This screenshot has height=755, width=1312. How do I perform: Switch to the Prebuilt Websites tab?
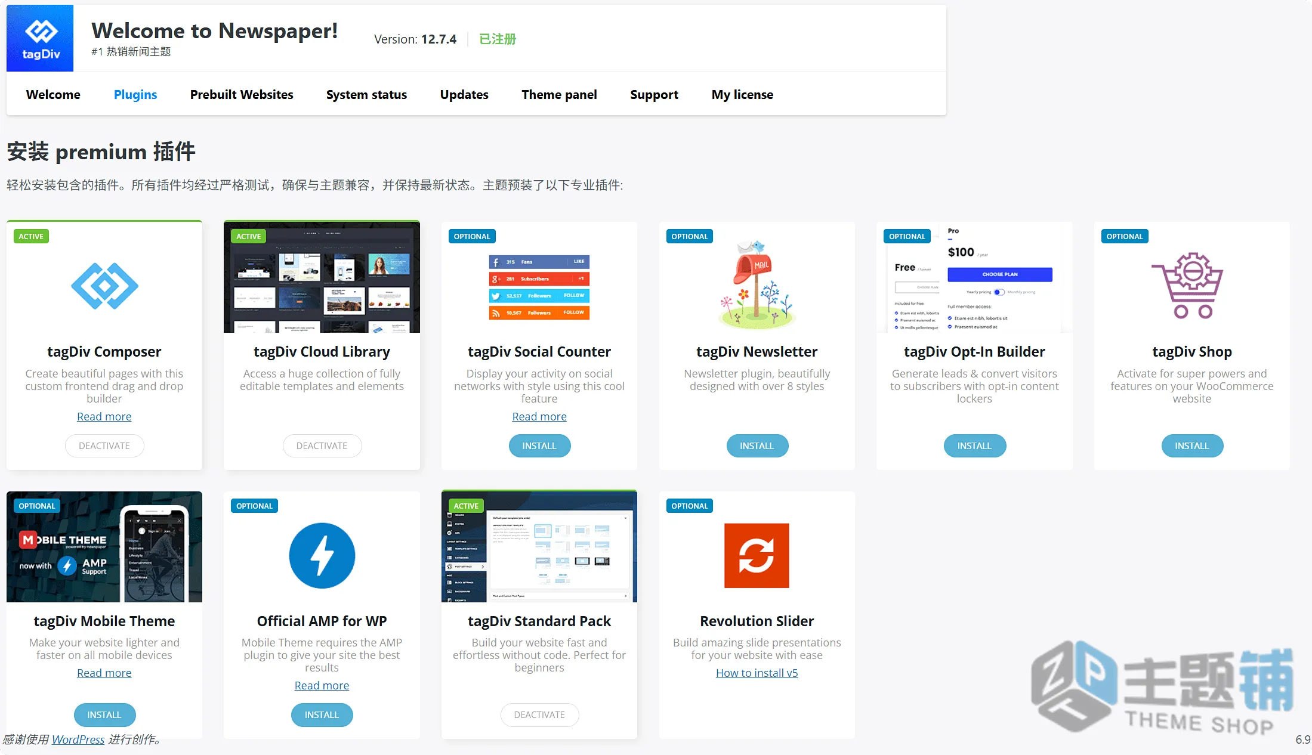point(242,94)
